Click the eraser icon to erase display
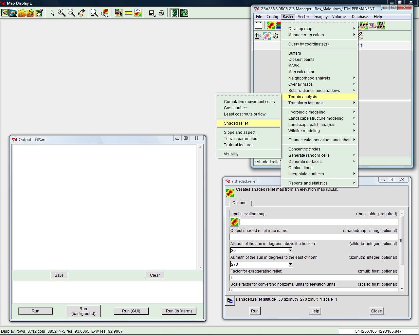This screenshot has width=419, height=335. 39,13
